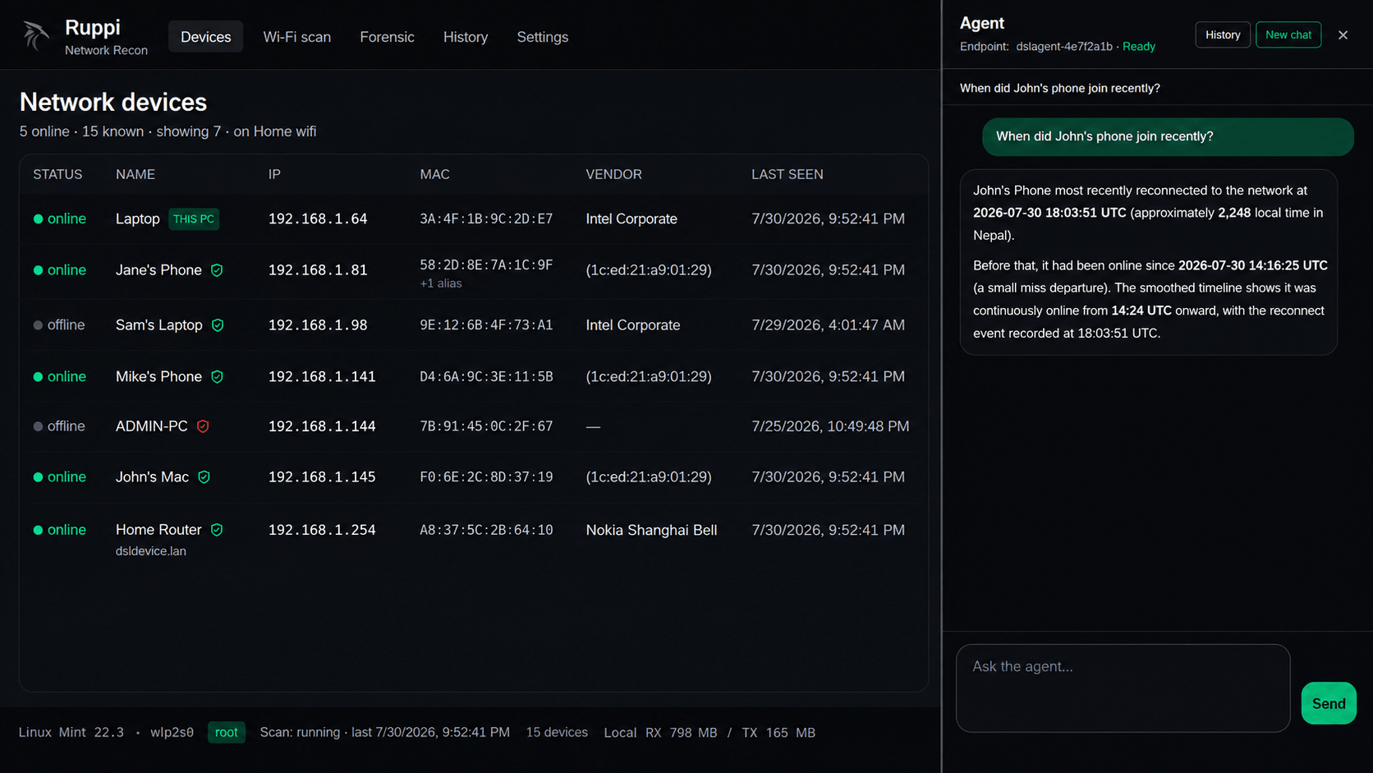The width and height of the screenshot is (1373, 773).
Task: Click MAC address 3A:4F:1B:9C:2D:E7
Action: pyautogui.click(x=486, y=219)
